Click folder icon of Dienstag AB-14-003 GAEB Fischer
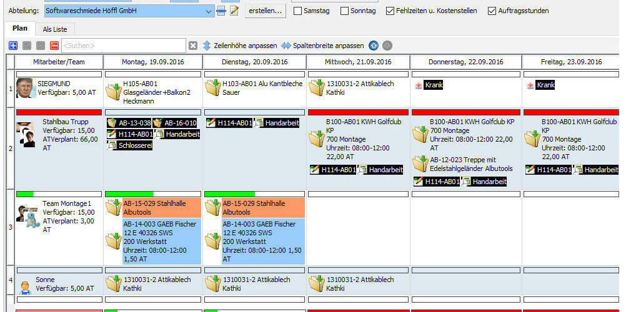 (x=212, y=241)
